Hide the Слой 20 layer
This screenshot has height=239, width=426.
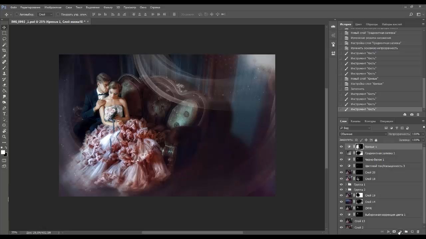[341, 172]
